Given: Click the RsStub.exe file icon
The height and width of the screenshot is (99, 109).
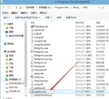Looking at the screenshot, I should click(x=32, y=66).
